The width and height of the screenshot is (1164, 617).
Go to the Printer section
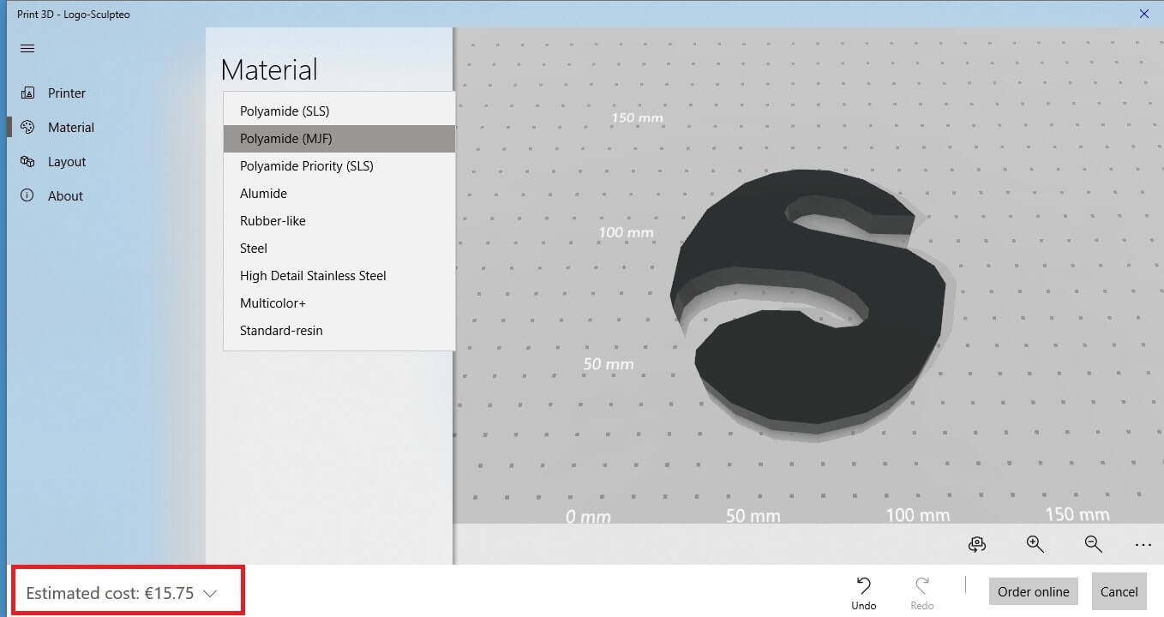pos(67,93)
